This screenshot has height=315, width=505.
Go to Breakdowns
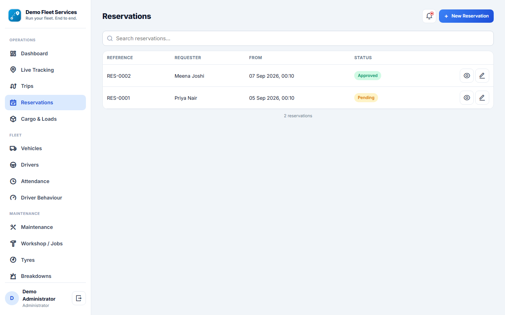[45, 276]
